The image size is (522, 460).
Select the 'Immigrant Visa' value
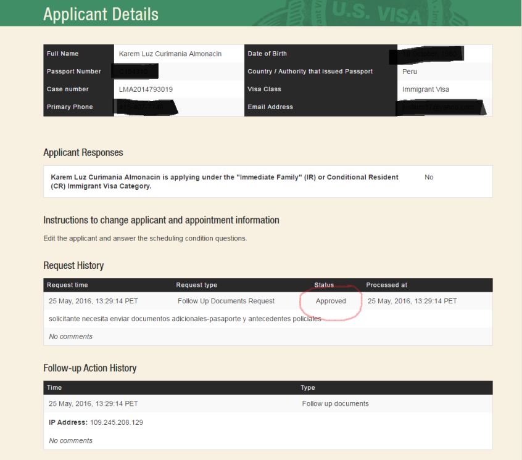click(x=426, y=89)
